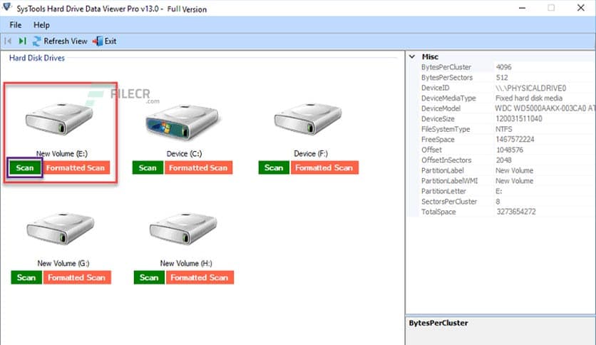Select the SectorsPerCluster property label

449,202
